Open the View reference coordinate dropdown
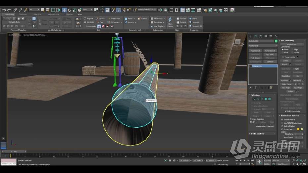The image size is (308, 173). click(x=88, y=9)
